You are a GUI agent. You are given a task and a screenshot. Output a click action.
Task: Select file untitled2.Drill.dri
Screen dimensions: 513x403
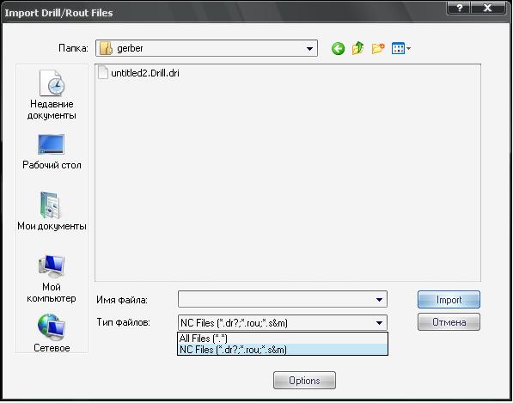138,73
